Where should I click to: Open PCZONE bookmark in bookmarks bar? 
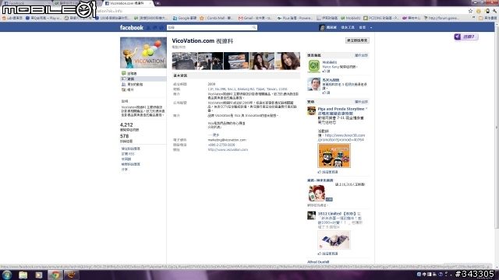pyautogui.click(x=381, y=18)
